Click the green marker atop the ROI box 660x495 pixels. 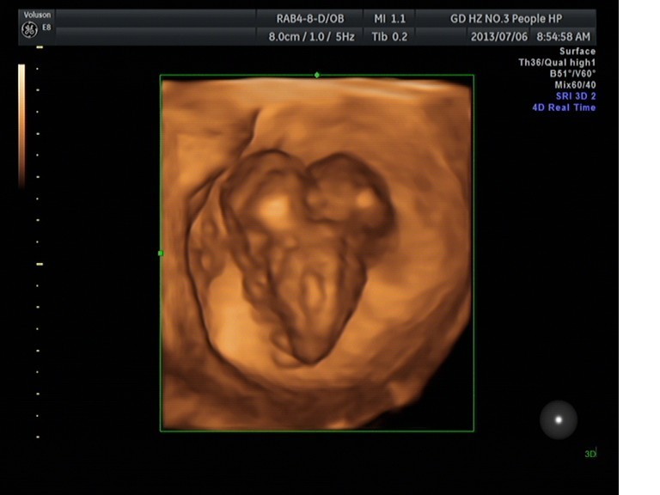[317, 75]
